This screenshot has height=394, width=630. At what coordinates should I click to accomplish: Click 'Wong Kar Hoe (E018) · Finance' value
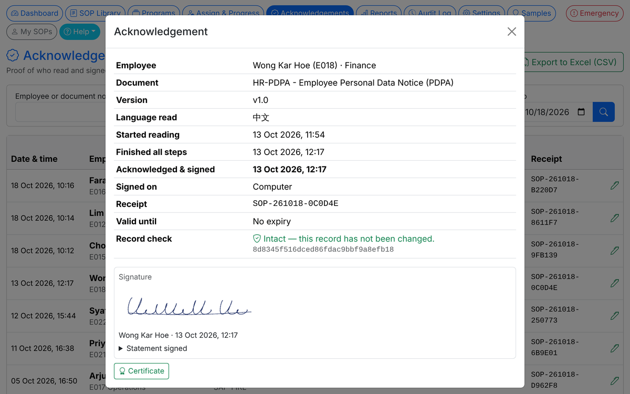coord(314,65)
